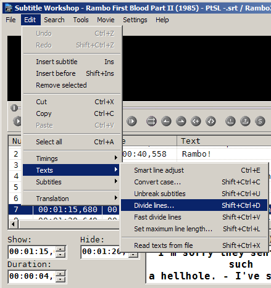This screenshot has width=271, height=288.
Task: Select subtitle row number 2
Action: click(x=16, y=154)
